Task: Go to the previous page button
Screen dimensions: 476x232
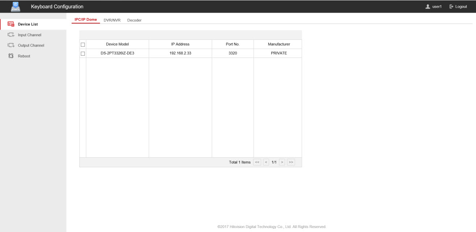Action: coord(266,162)
